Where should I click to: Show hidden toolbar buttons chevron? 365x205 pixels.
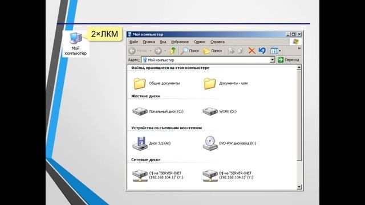pyautogui.click(x=299, y=48)
